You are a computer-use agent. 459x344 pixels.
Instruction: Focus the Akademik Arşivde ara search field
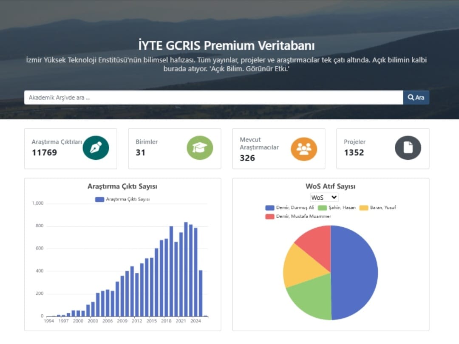coord(213,97)
